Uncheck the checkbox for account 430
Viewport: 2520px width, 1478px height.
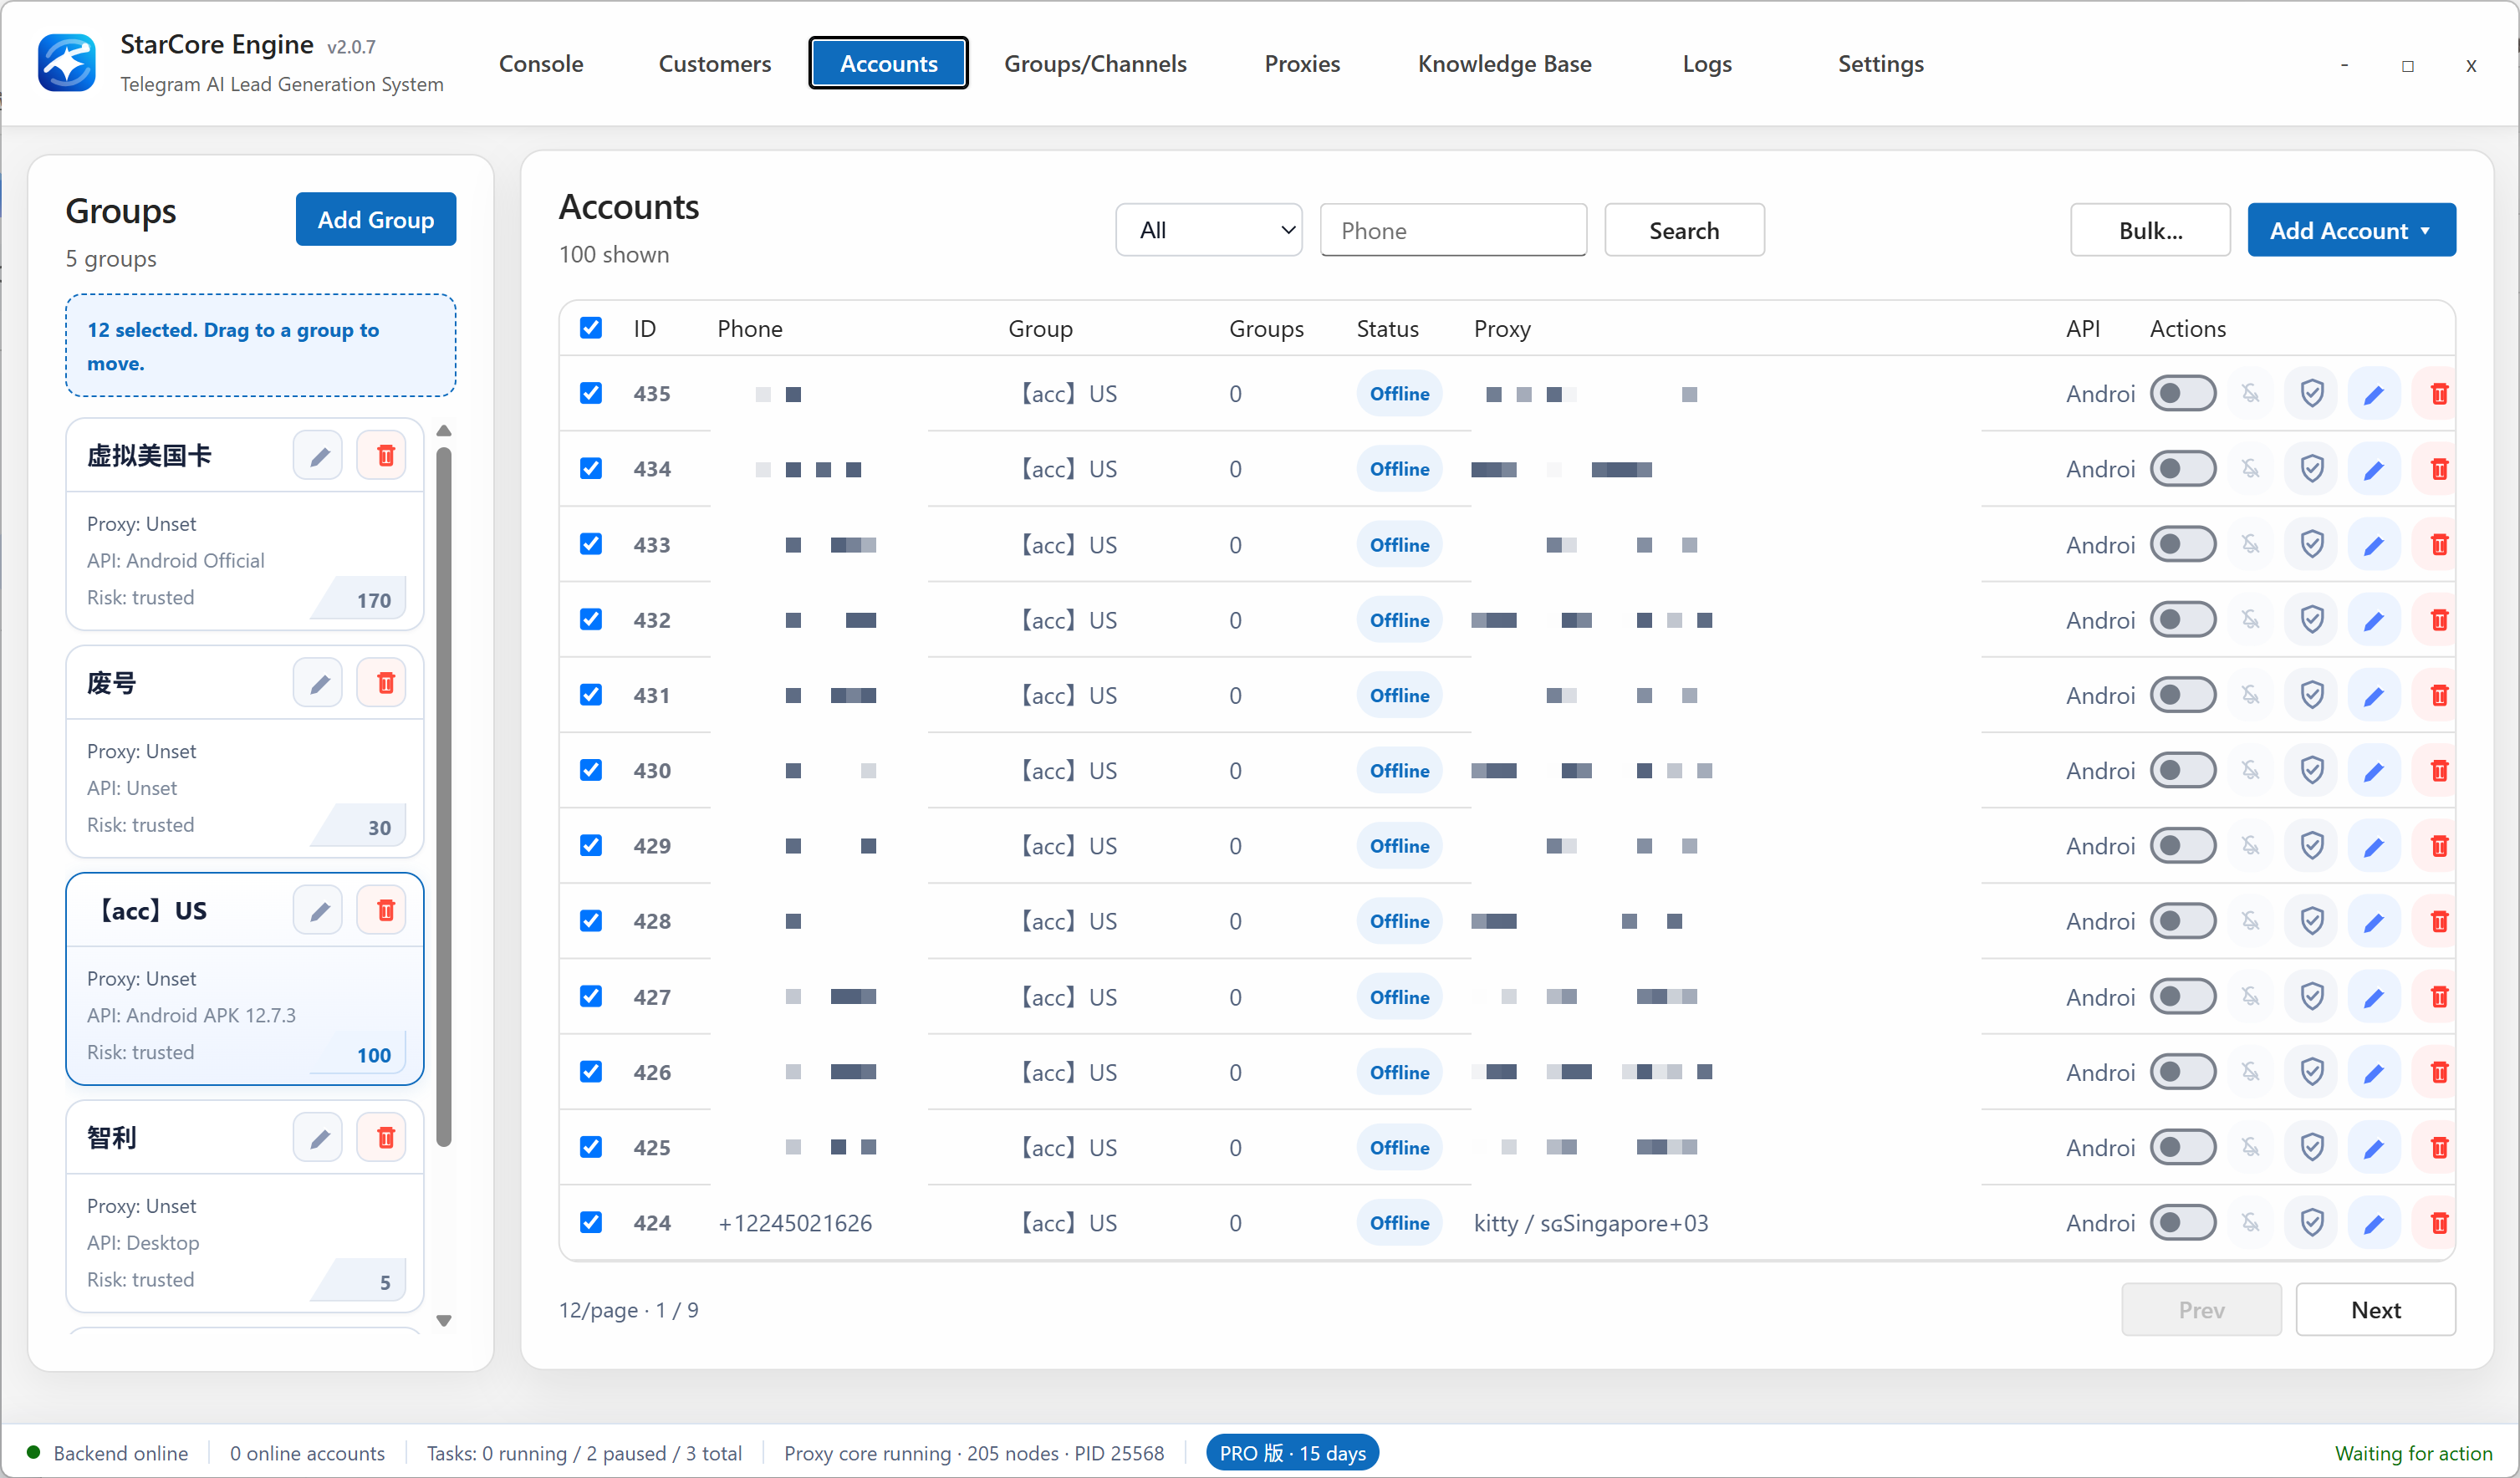[591, 770]
